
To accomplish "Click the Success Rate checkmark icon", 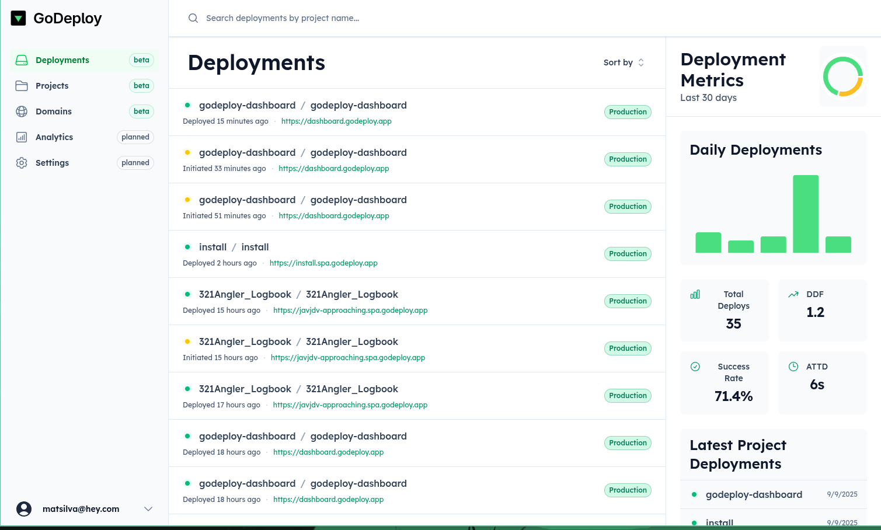I will point(695,367).
